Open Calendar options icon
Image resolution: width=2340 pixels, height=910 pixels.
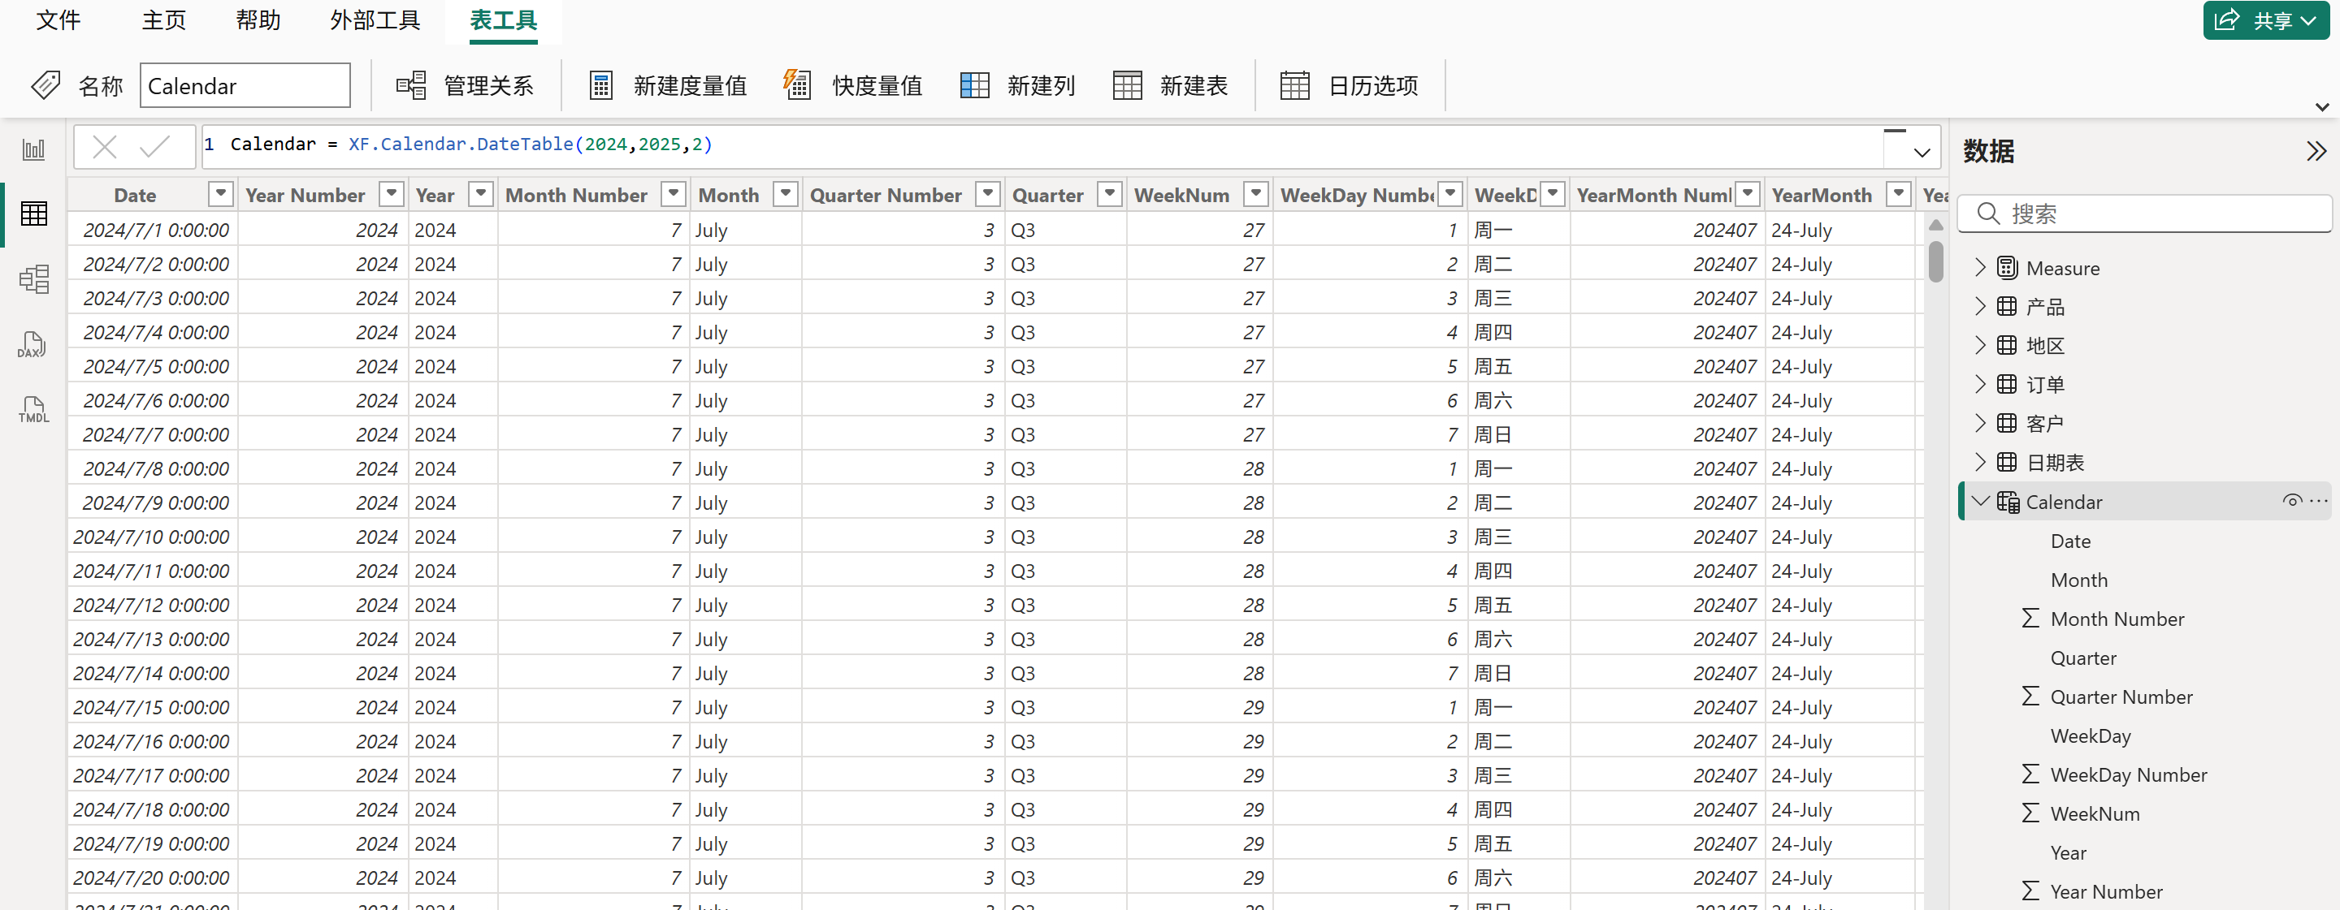1294,85
